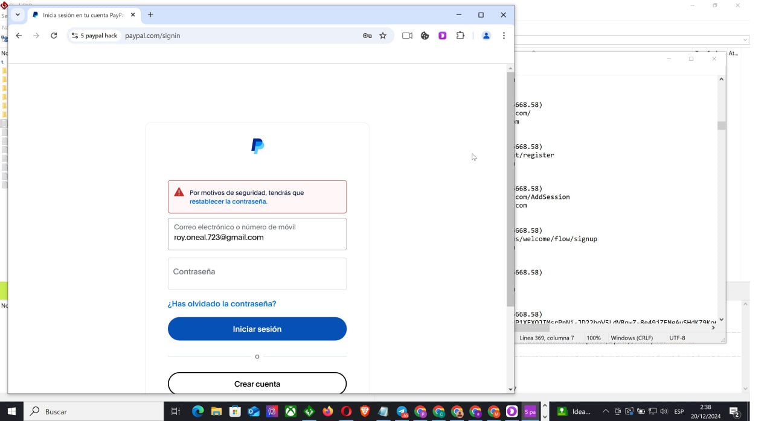Screen dimensions: 773x421
Task: Launch Microsoft Edge from the taskbar
Action: click(197, 411)
